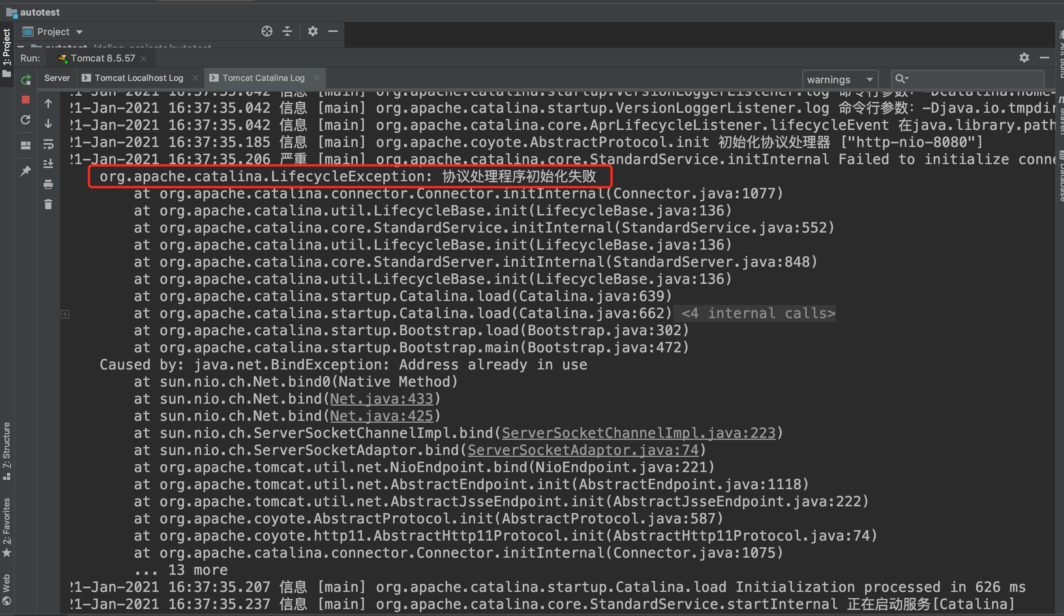
Task: Open Net.java:433 from the stack trace
Action: [x=381, y=398]
